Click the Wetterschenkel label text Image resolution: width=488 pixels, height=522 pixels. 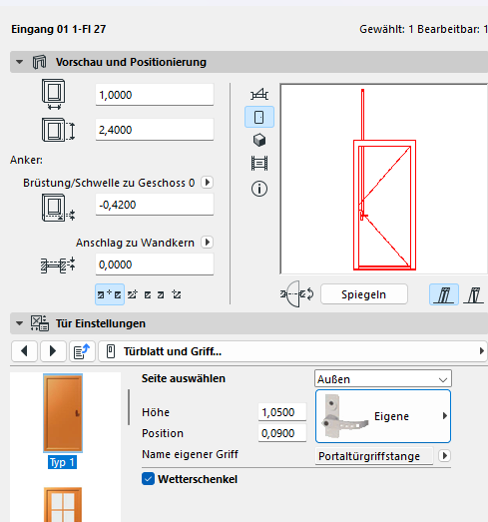pyautogui.click(x=198, y=479)
